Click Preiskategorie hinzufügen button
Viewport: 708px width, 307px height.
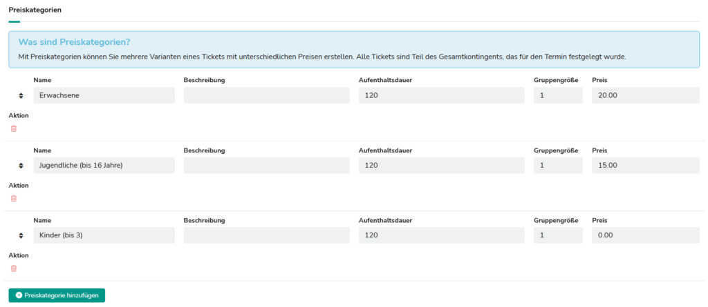click(x=57, y=295)
